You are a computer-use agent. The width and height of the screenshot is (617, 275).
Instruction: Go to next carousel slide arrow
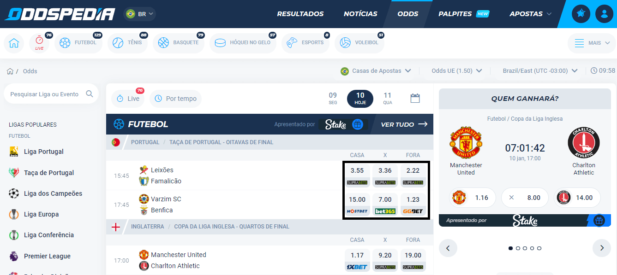[601, 248]
